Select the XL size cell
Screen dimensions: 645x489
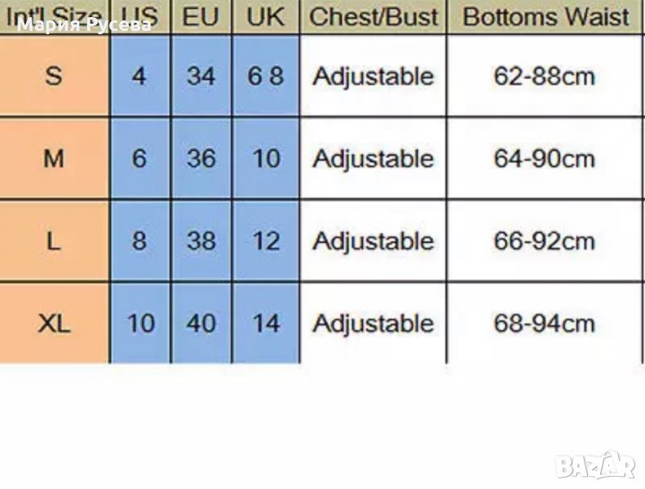(54, 324)
